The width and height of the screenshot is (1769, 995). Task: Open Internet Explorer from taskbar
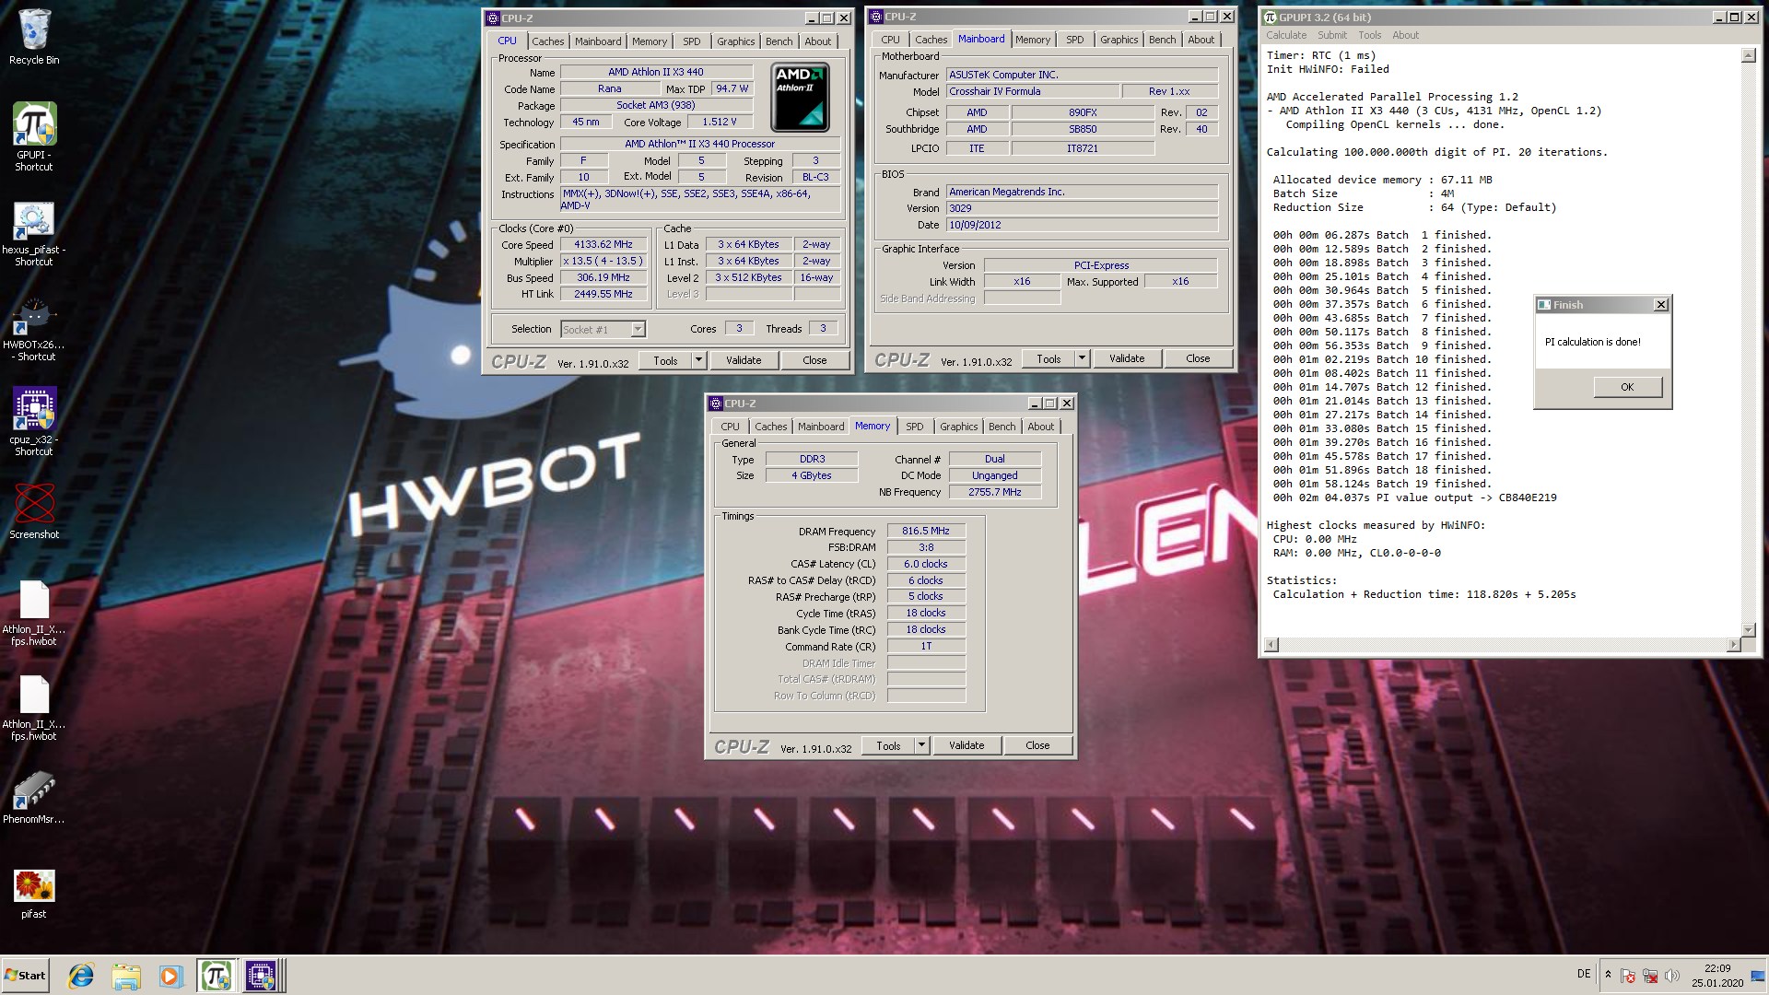pos(81,976)
